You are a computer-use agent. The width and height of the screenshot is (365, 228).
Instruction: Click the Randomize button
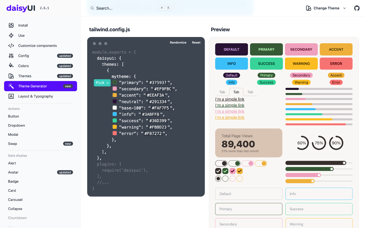pos(178,42)
